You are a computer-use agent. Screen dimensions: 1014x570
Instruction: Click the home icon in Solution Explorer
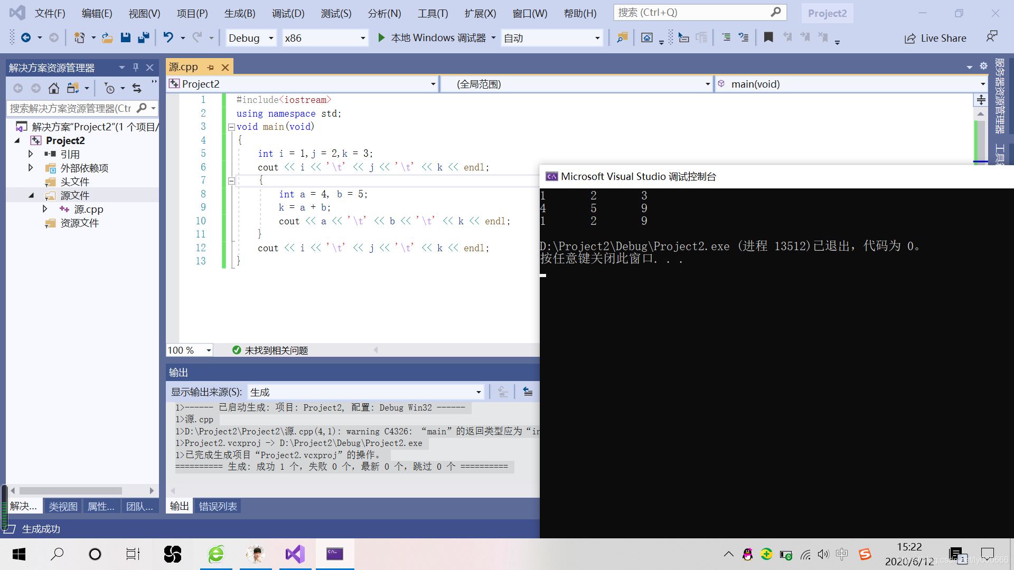(x=53, y=88)
